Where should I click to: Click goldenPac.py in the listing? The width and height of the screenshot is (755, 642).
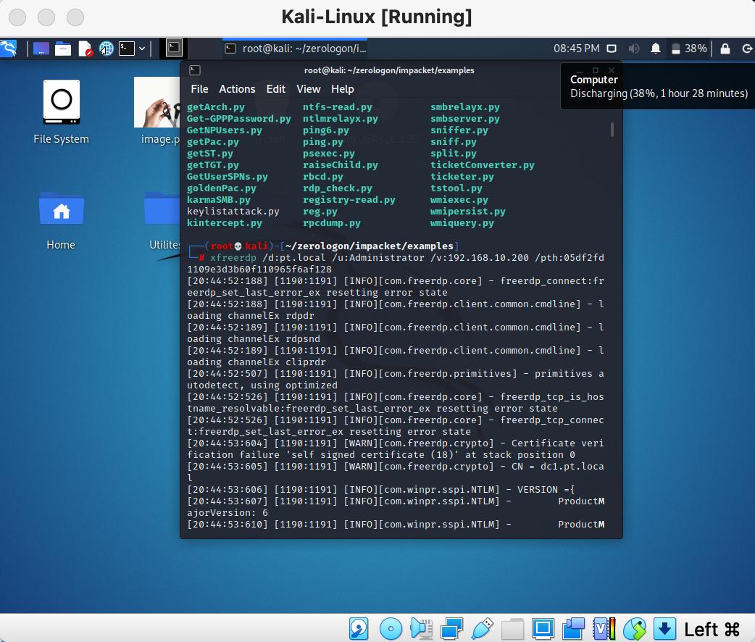tap(222, 188)
